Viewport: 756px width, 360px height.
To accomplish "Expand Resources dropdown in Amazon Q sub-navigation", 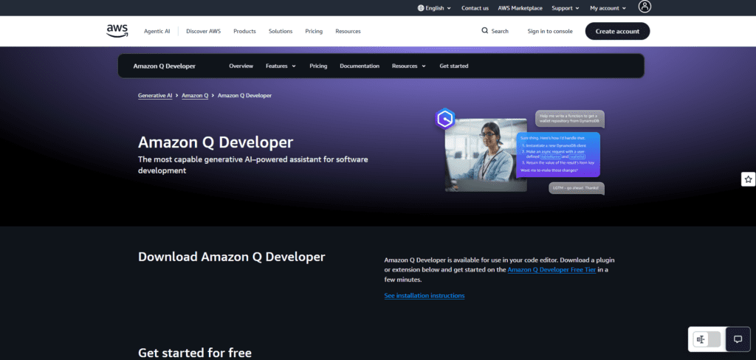I will click(x=409, y=66).
